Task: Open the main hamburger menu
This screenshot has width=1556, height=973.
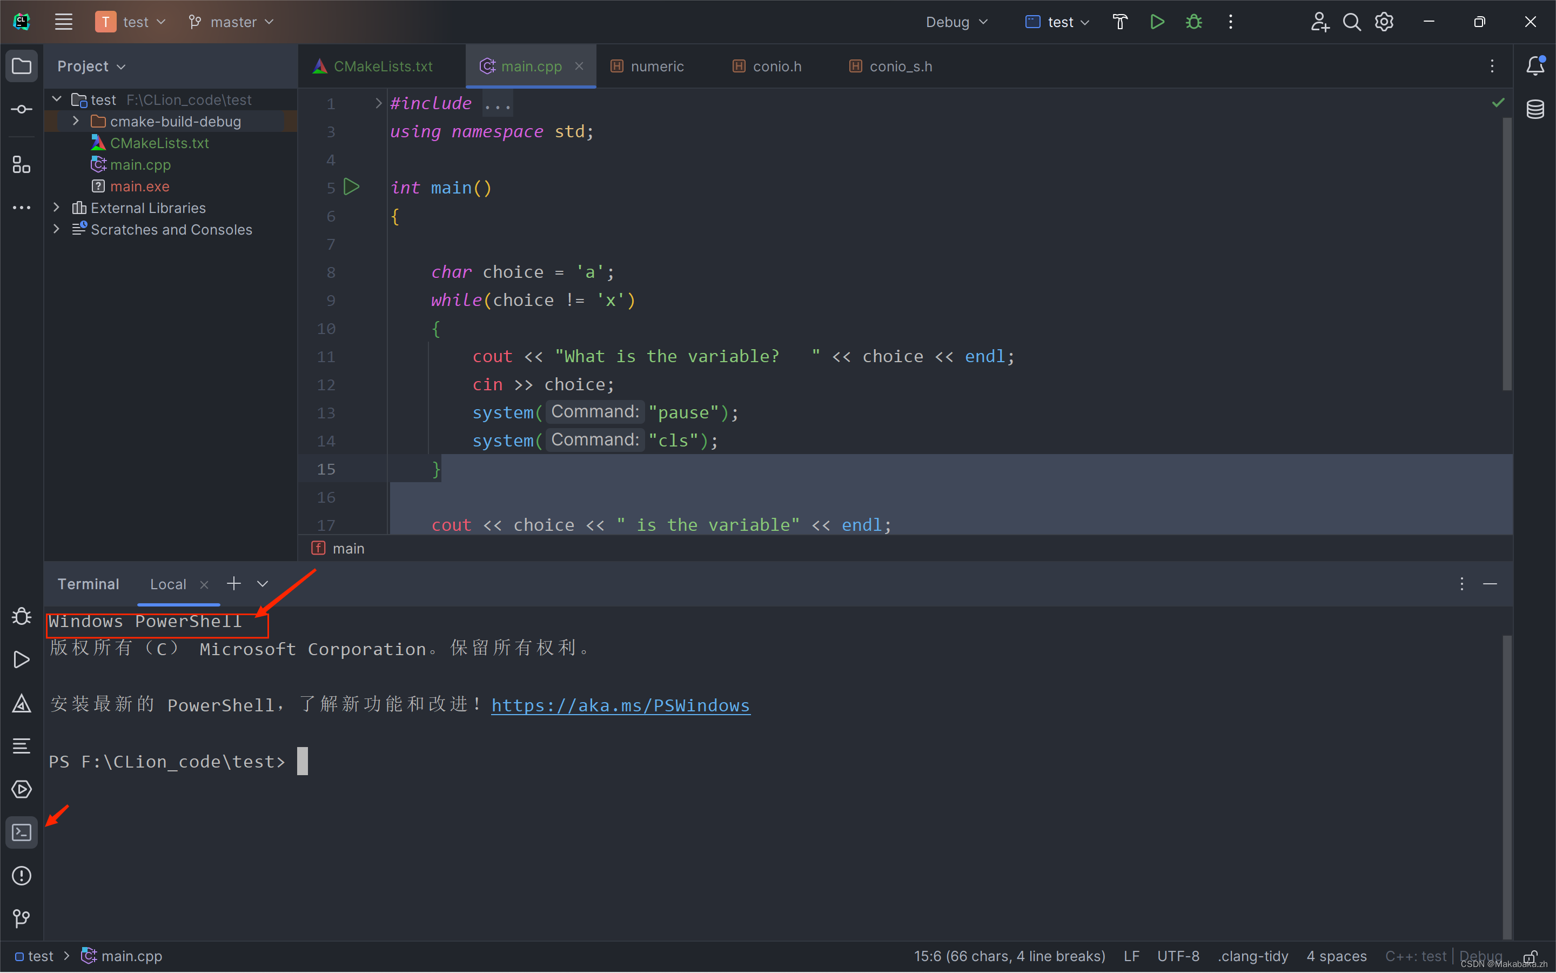Action: 63,22
